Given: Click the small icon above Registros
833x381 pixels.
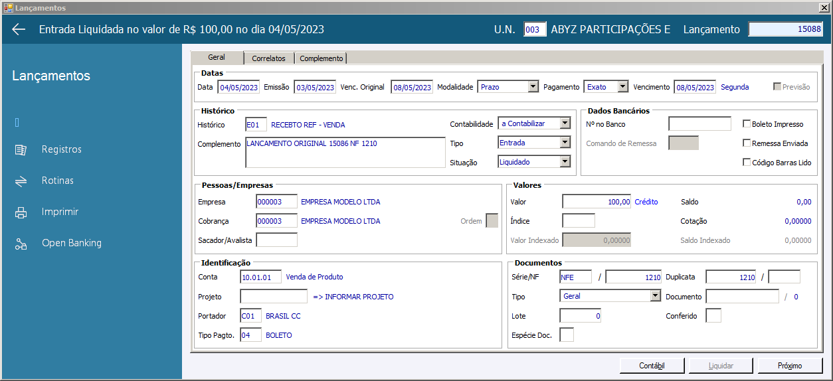Looking at the screenshot, I should (x=17, y=122).
